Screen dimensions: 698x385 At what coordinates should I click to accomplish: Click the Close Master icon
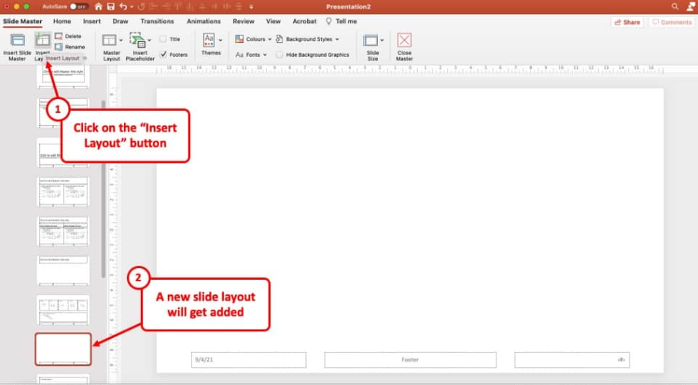(x=404, y=41)
